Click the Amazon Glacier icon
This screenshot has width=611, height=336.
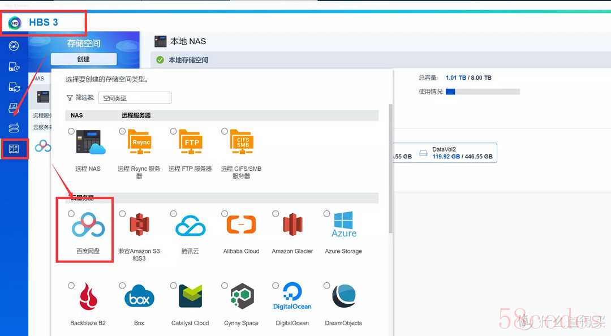292,225
